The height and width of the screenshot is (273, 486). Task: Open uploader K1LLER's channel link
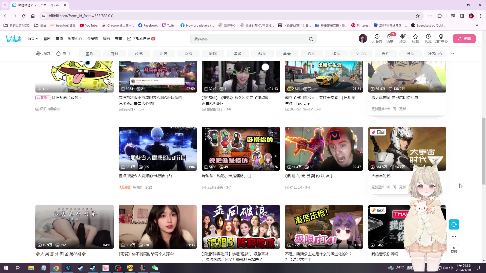[x=296, y=188]
